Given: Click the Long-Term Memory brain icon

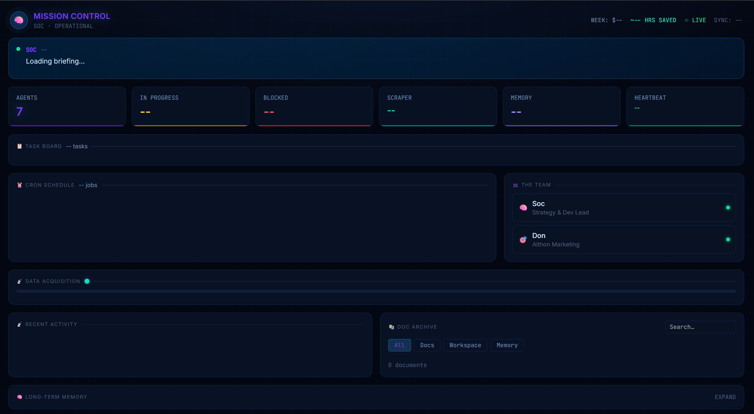Looking at the screenshot, I should (20, 397).
